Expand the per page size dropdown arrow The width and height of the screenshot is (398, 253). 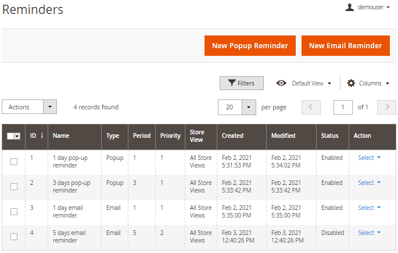pyautogui.click(x=249, y=107)
